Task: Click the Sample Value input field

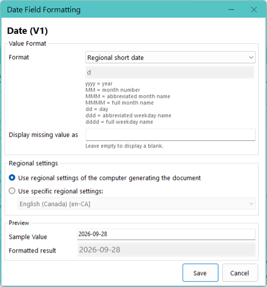Action: tap(166, 234)
